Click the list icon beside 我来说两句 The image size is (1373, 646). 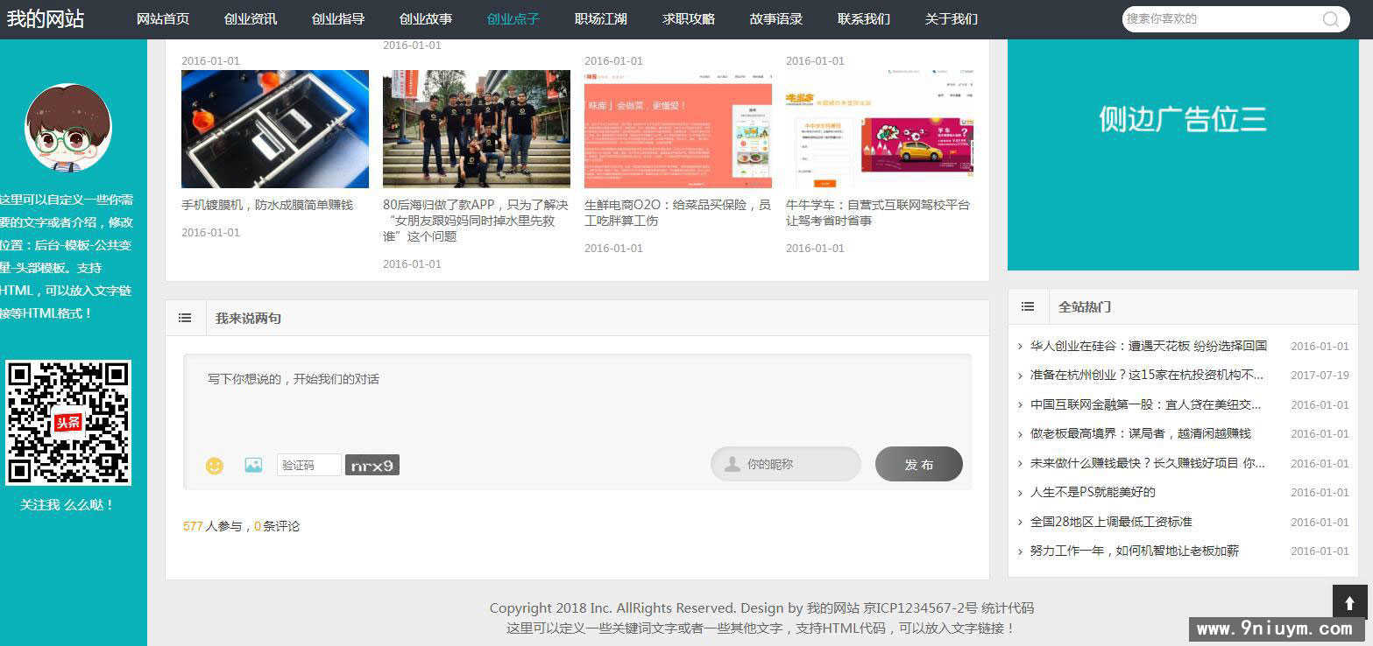click(x=185, y=318)
